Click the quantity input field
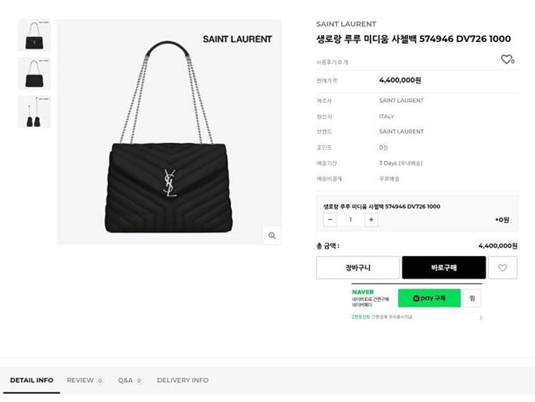 (x=351, y=220)
